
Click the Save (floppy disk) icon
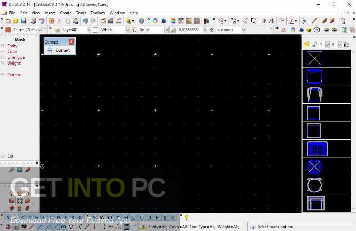click(24, 21)
